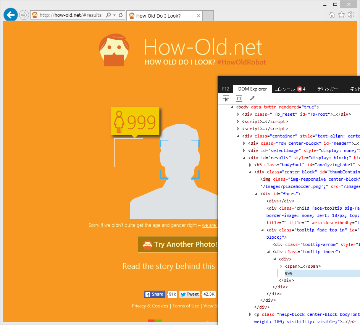Click inside the browser address bar
The image size is (360, 325).
point(69,15)
